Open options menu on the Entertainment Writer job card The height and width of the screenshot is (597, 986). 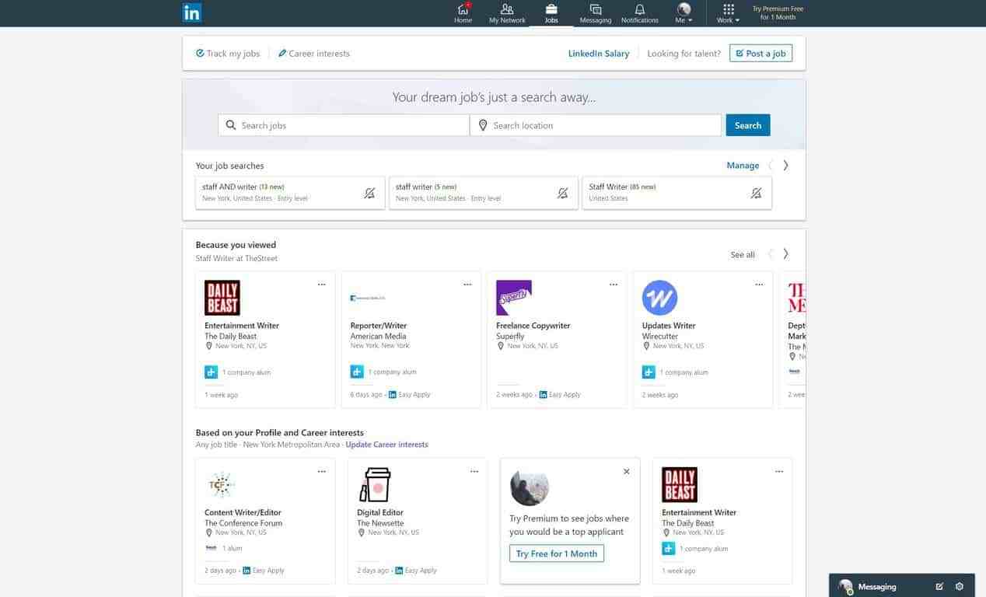click(x=320, y=284)
